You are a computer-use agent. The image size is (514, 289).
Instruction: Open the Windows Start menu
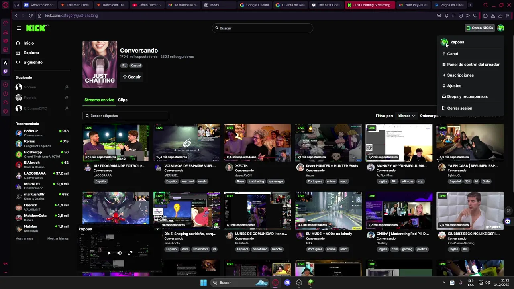pos(204,283)
